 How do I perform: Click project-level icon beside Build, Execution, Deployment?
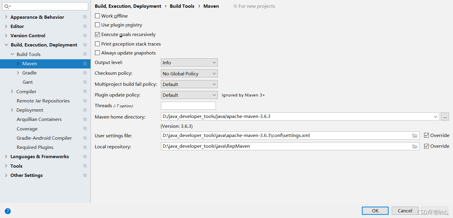pos(85,45)
